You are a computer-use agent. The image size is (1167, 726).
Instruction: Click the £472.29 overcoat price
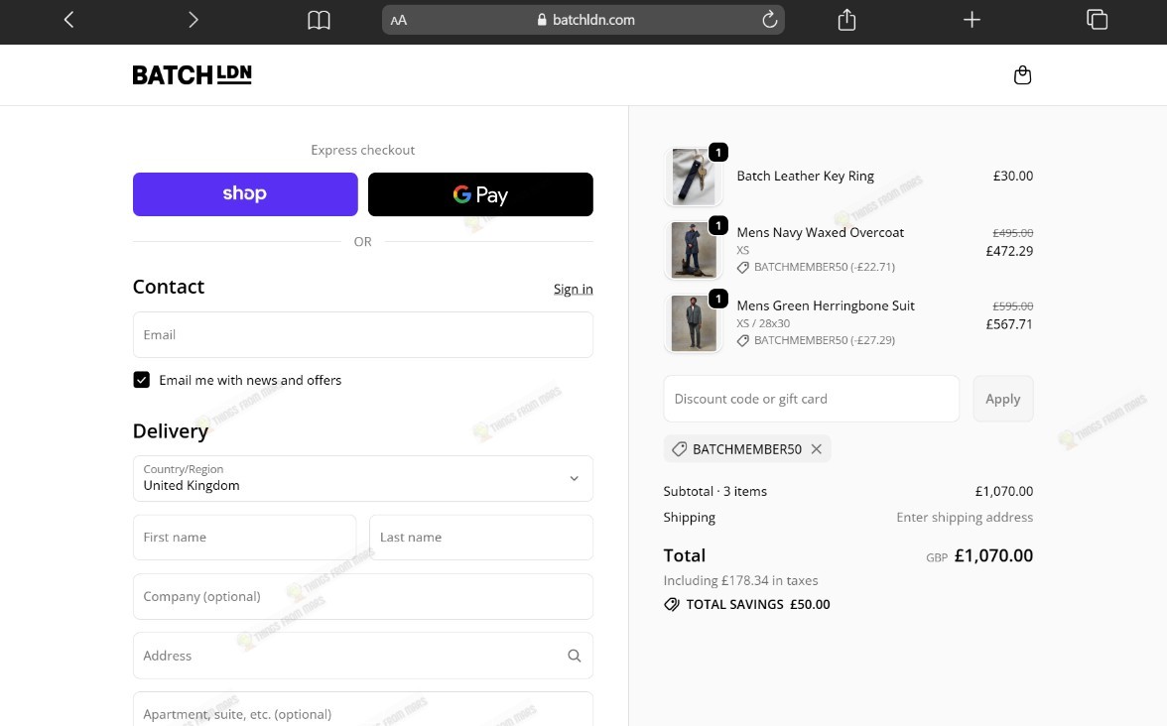pos(1009,251)
